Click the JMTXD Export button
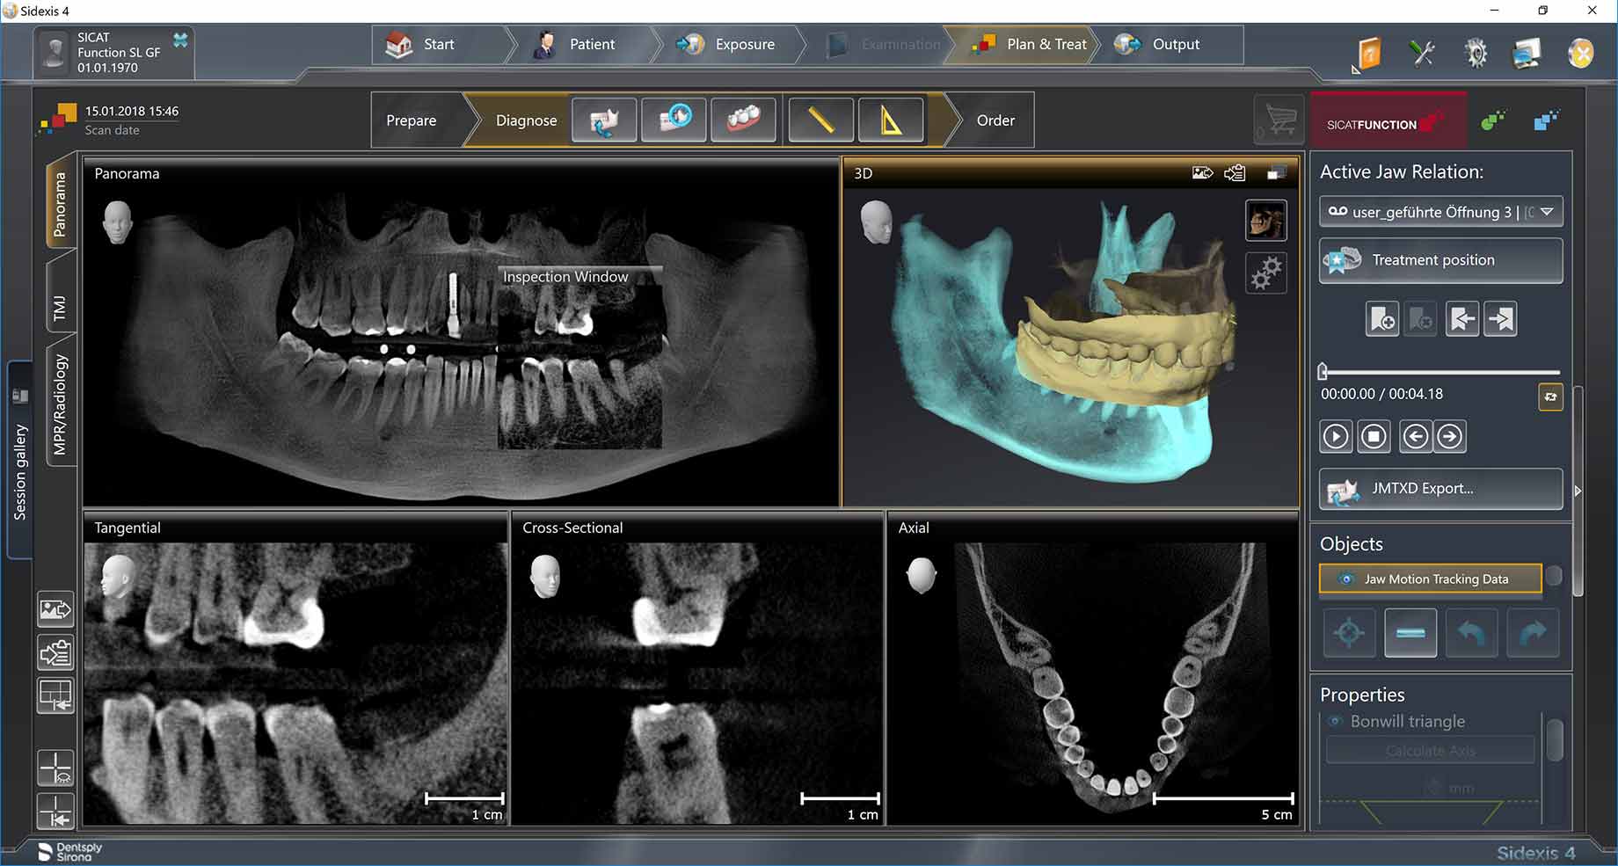The width and height of the screenshot is (1618, 866). [1440, 489]
